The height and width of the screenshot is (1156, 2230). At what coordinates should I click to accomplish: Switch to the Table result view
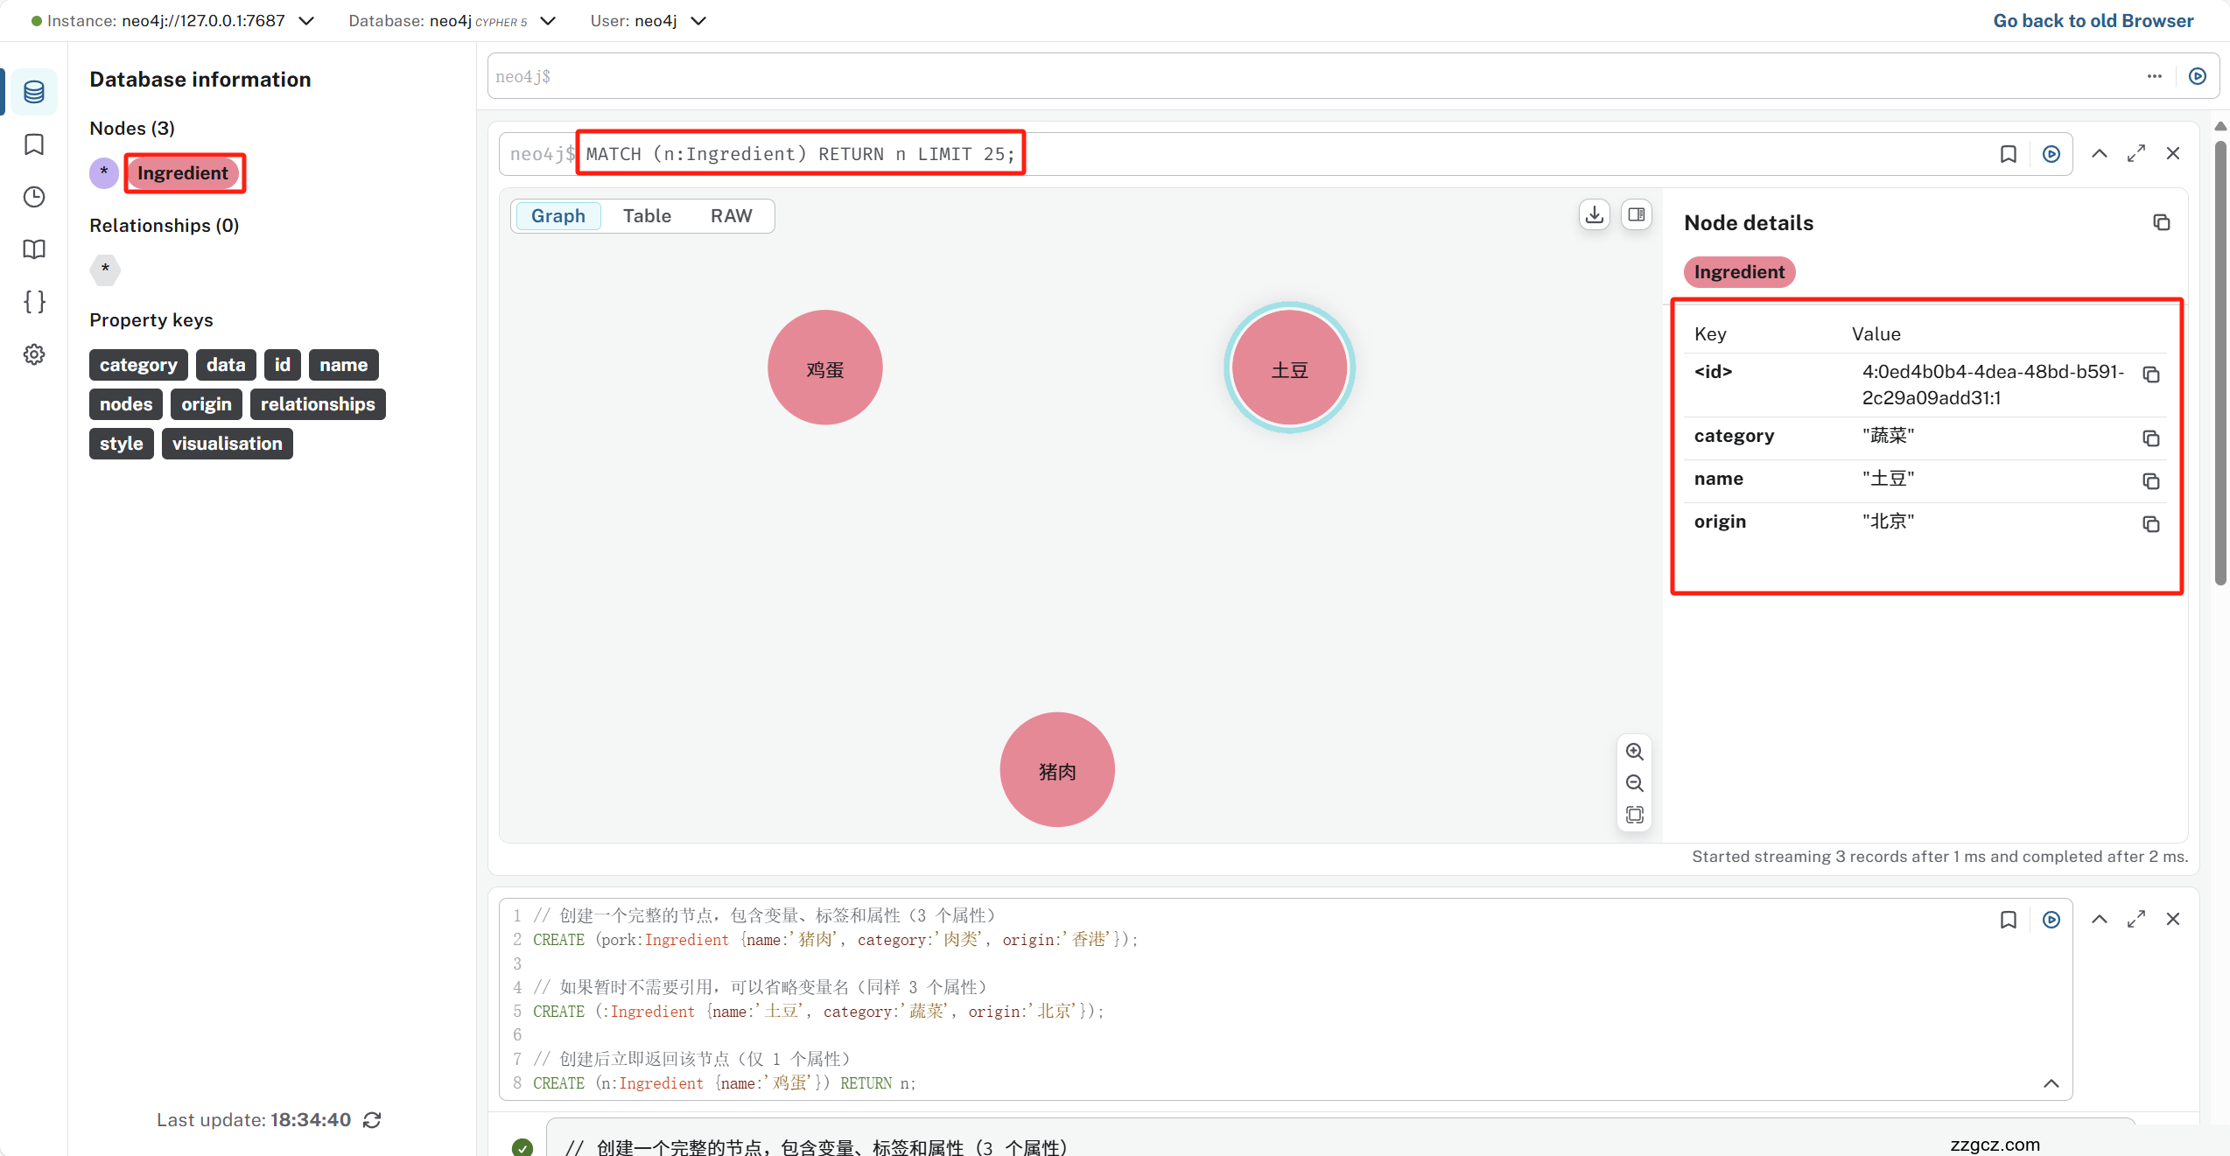point(647,216)
